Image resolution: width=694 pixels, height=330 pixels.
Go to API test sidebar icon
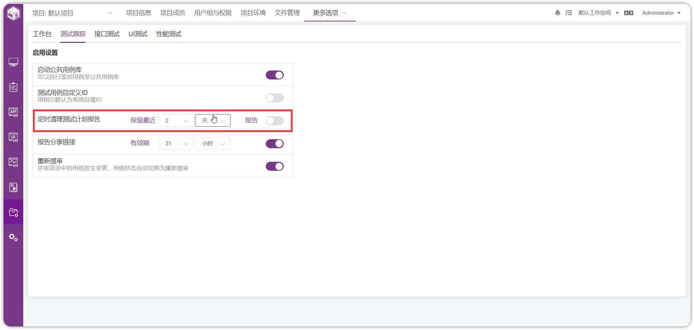pyautogui.click(x=14, y=112)
